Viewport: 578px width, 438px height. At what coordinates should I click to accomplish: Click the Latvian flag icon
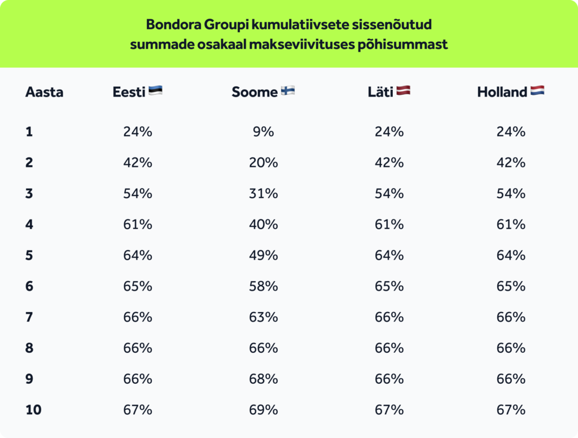(403, 91)
